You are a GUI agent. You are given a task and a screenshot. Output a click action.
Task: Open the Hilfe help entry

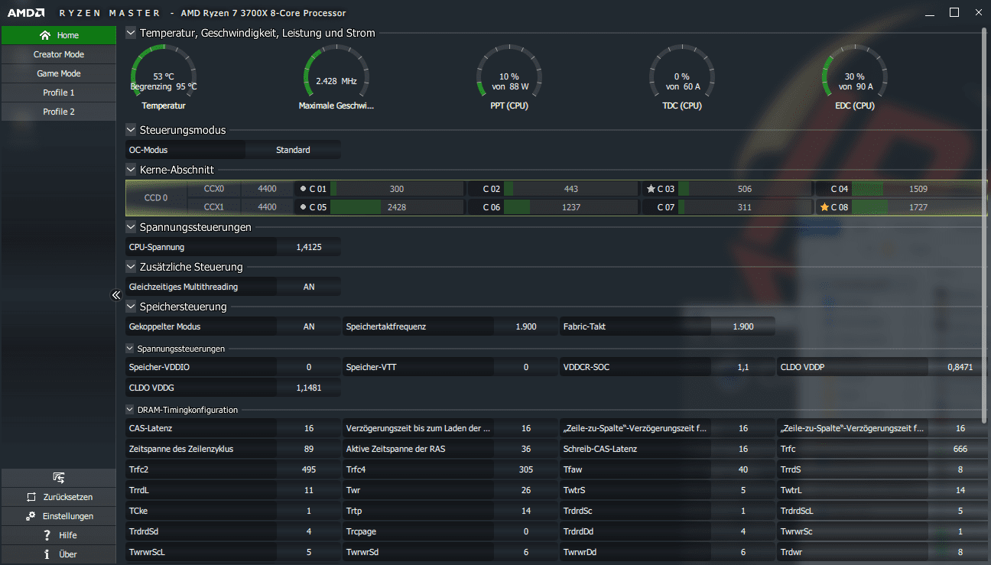(59, 535)
